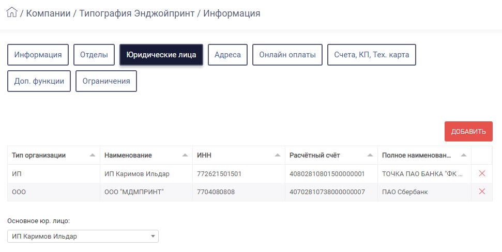Click the ИП organization type cell
The height and width of the screenshot is (252, 502).
(x=54, y=174)
